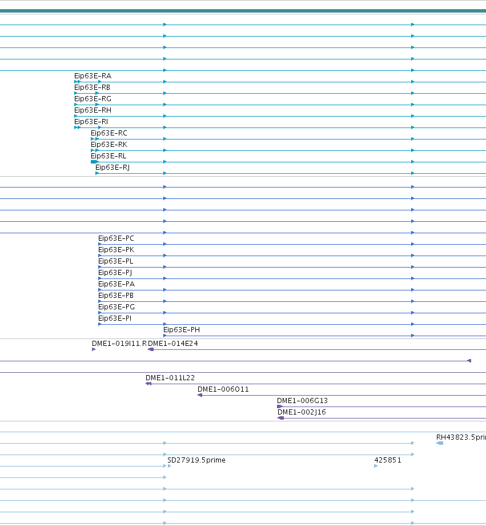Click the DME1-014E24 left-pointing arrow glyph
Screen dimensions: 486x526
point(151,349)
